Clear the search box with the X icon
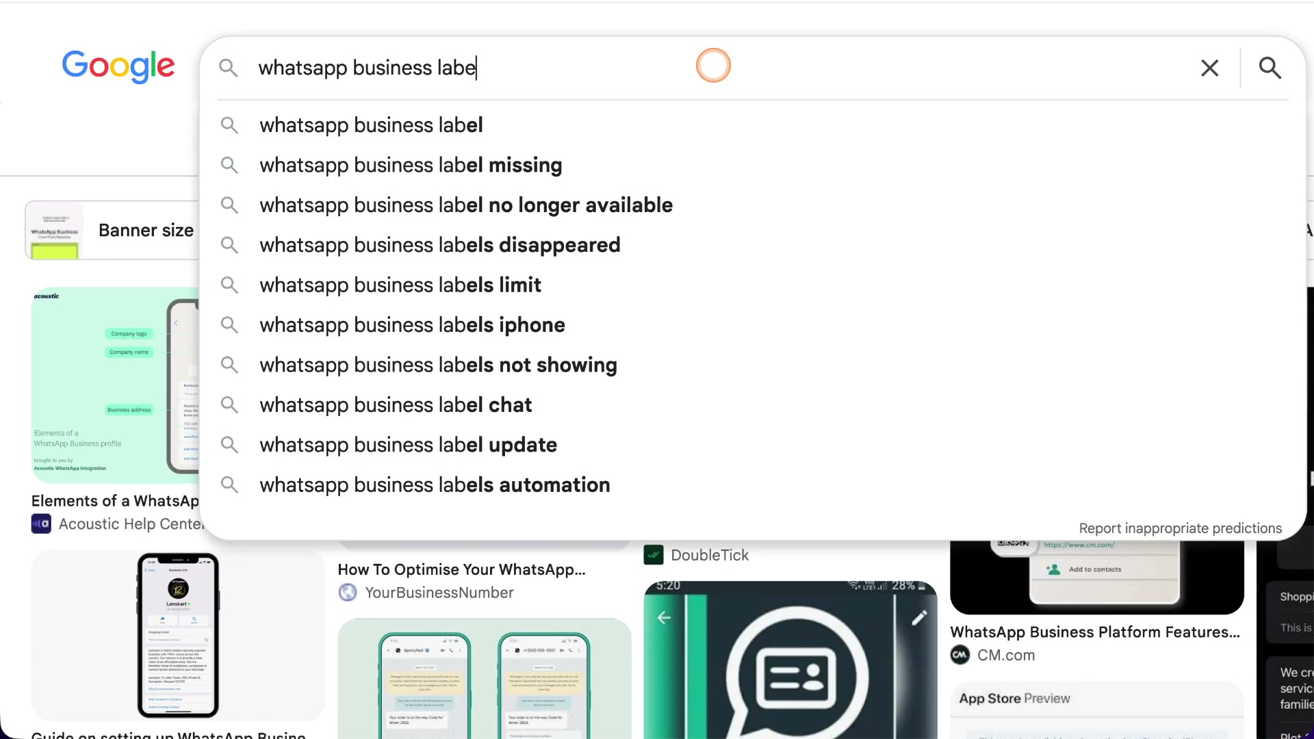Image resolution: width=1314 pixels, height=739 pixels. pyautogui.click(x=1210, y=68)
